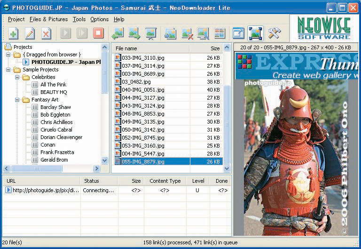Click the project tree scroll-down arrow

(104, 160)
